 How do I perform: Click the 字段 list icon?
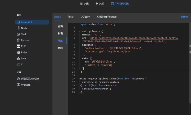point(81,4)
